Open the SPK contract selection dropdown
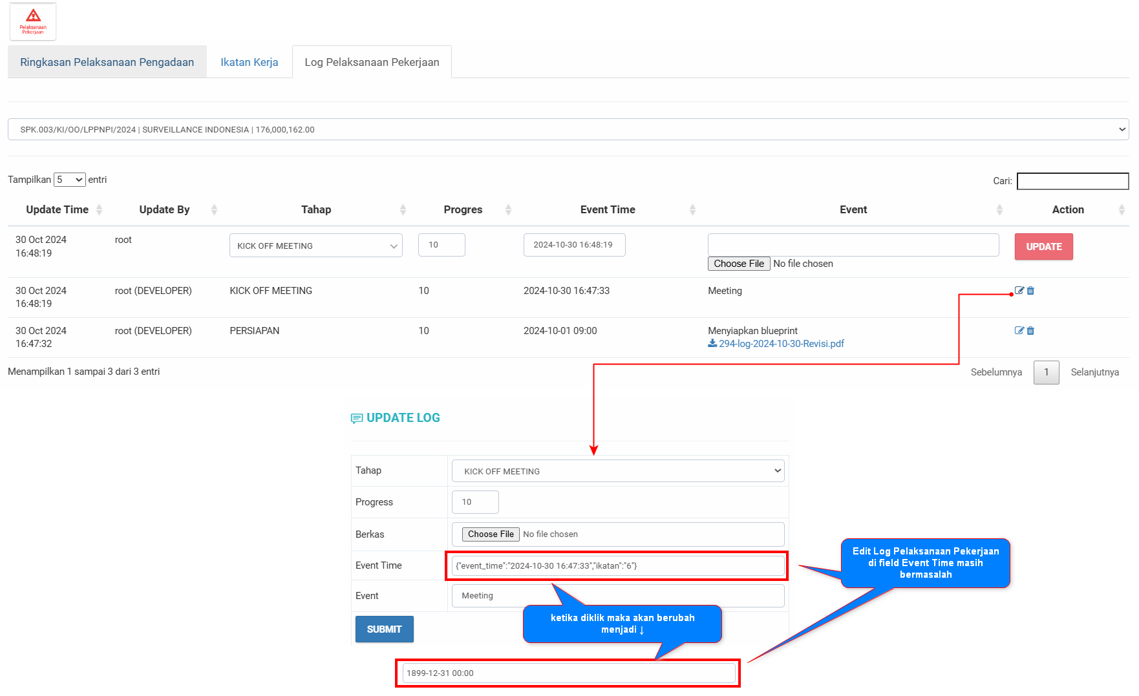This screenshot has width=1139, height=696. (x=568, y=129)
